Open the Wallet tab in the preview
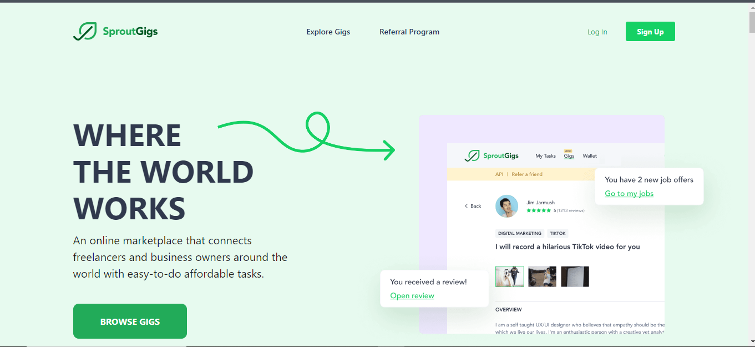The image size is (755, 347). (590, 156)
